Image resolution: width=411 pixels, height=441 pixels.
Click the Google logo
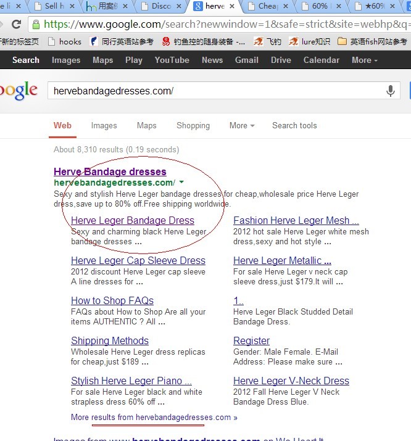point(19,91)
